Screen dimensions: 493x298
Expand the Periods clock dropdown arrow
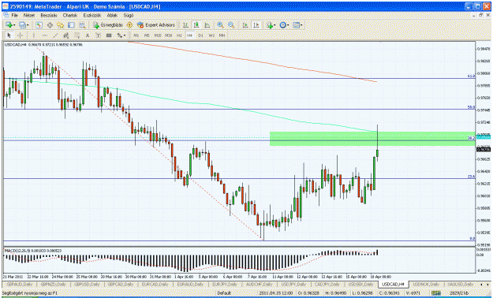288,25
